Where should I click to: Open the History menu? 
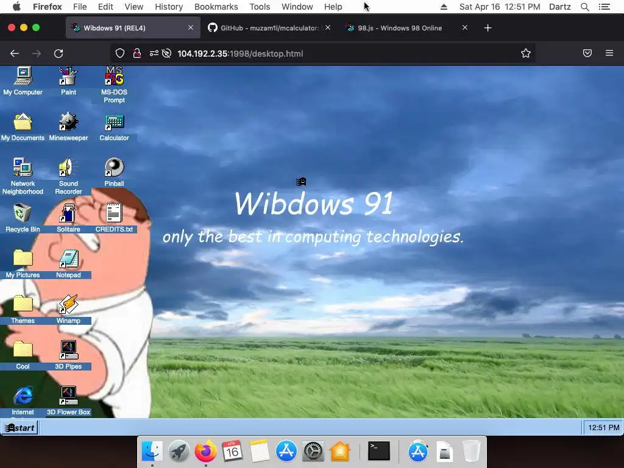(x=169, y=7)
